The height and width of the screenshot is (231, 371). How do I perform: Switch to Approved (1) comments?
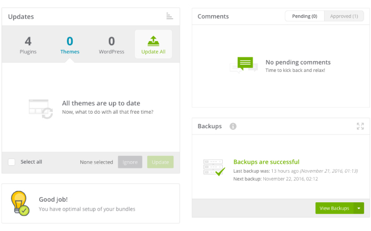pos(344,16)
